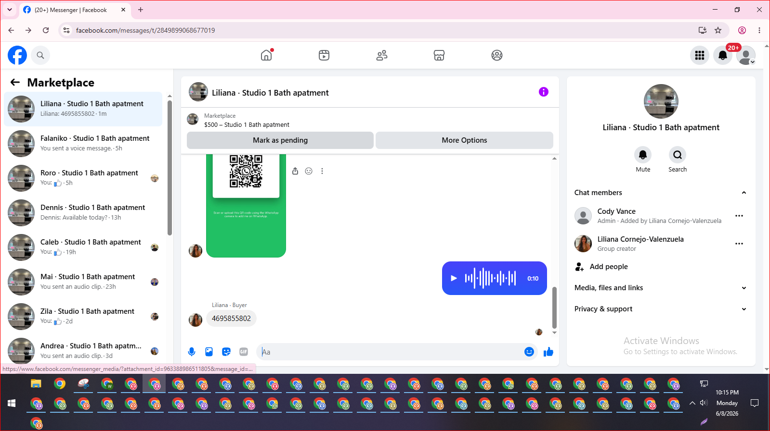The height and width of the screenshot is (431, 770).
Task: Select the Liliana chat in list
Action: point(83,109)
